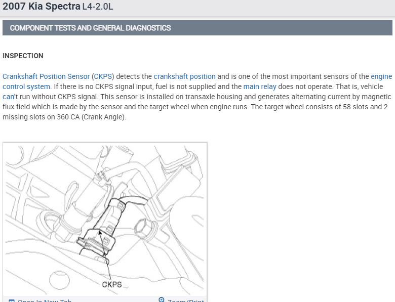This screenshot has height=302, width=395.
Task: Click the CKPS sensor diagram image
Action: [x=105, y=219]
